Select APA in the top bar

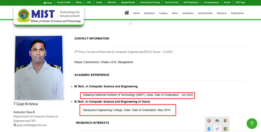point(89,2)
